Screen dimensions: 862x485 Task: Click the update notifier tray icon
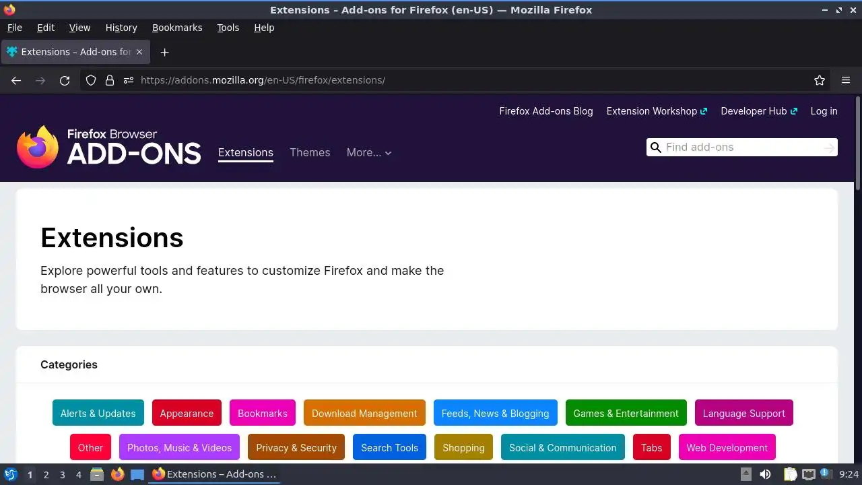click(x=826, y=474)
